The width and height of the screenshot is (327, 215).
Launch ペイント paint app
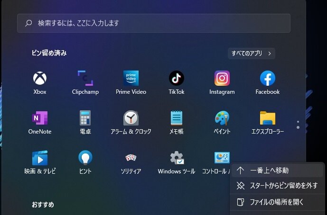222,123
